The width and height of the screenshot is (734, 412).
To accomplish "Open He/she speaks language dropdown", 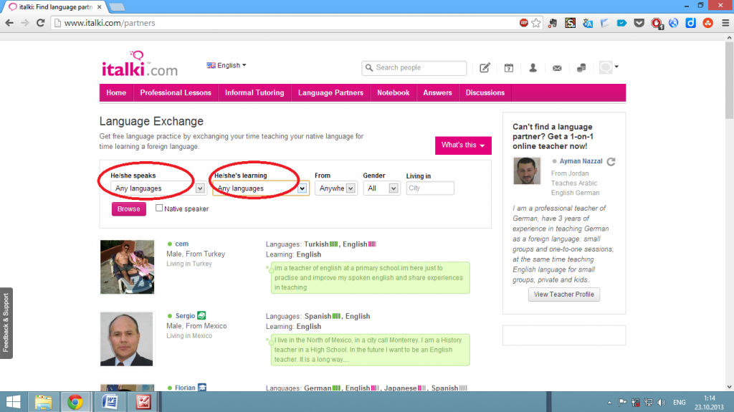I will click(x=158, y=188).
